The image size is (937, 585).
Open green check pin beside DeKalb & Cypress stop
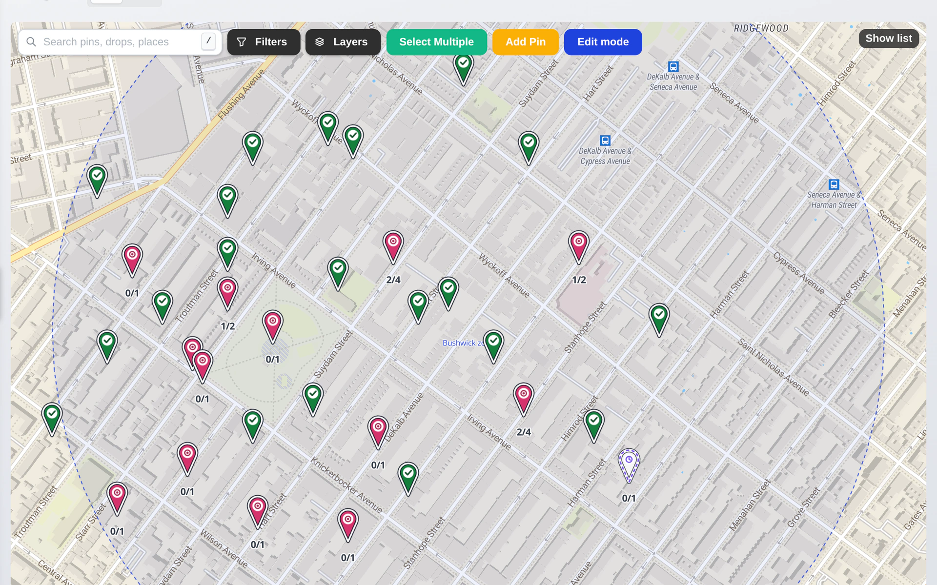(529, 148)
